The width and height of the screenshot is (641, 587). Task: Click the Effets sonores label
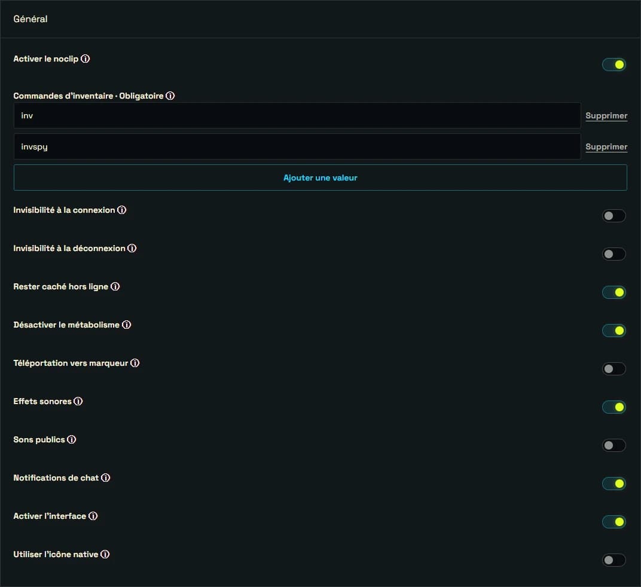[42, 402]
